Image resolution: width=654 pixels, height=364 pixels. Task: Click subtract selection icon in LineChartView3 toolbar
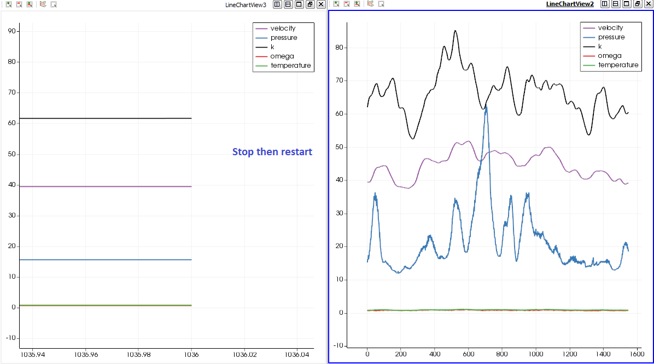(19, 4)
